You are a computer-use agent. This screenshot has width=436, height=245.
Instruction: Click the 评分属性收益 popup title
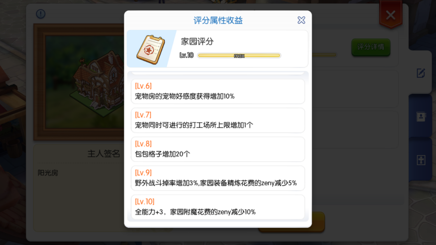tap(218, 20)
